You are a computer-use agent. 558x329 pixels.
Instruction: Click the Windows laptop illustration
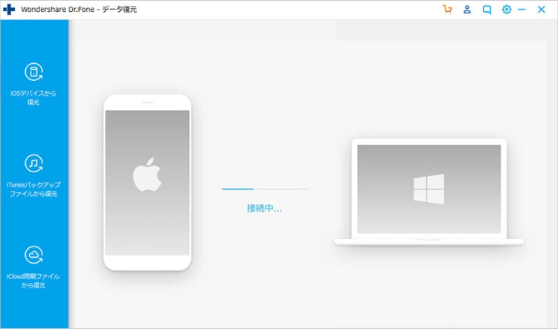(429, 192)
